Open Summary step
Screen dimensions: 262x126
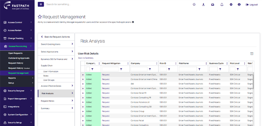pos(56,108)
